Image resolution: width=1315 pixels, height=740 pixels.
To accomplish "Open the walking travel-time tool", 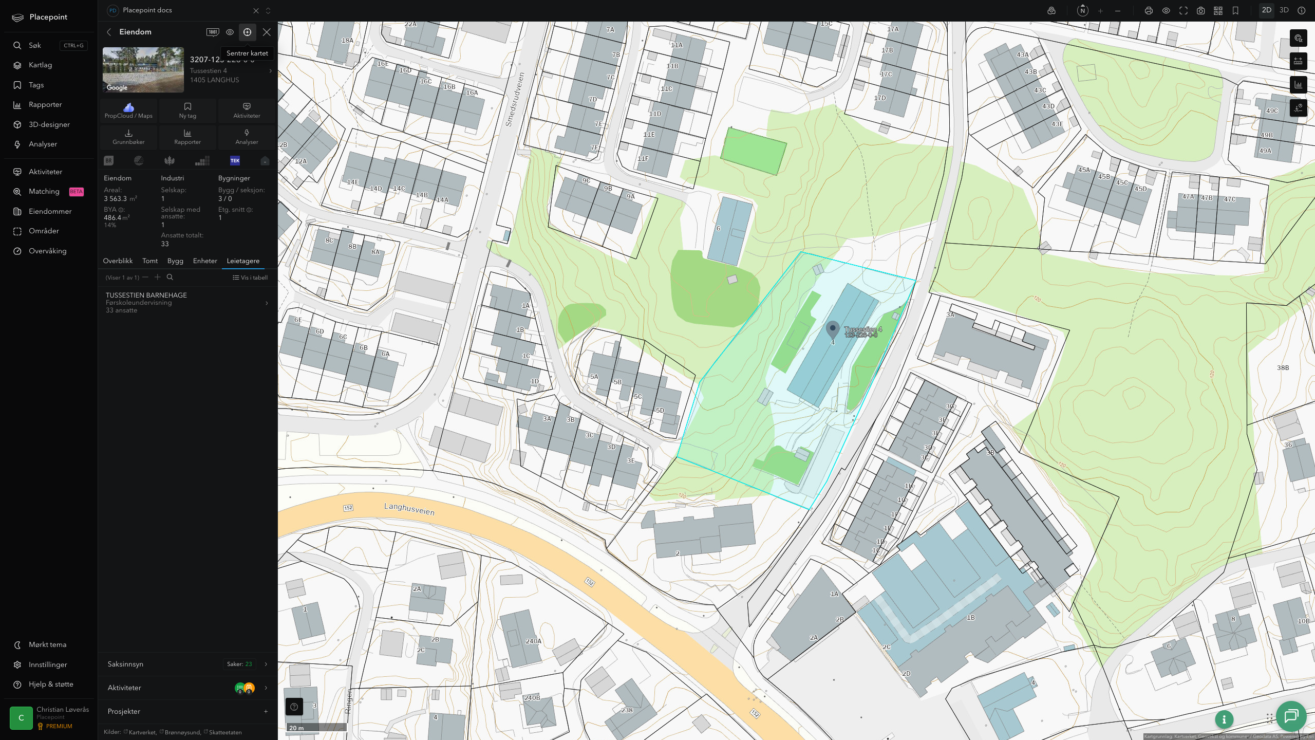I will click(x=1298, y=108).
